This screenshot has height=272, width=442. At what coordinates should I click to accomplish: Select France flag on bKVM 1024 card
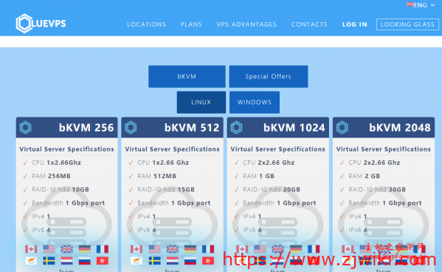(x=314, y=249)
